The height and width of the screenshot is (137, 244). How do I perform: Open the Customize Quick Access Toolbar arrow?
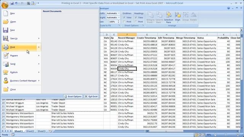38,3
